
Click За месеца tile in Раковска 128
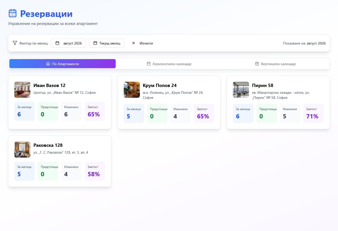(x=24, y=171)
